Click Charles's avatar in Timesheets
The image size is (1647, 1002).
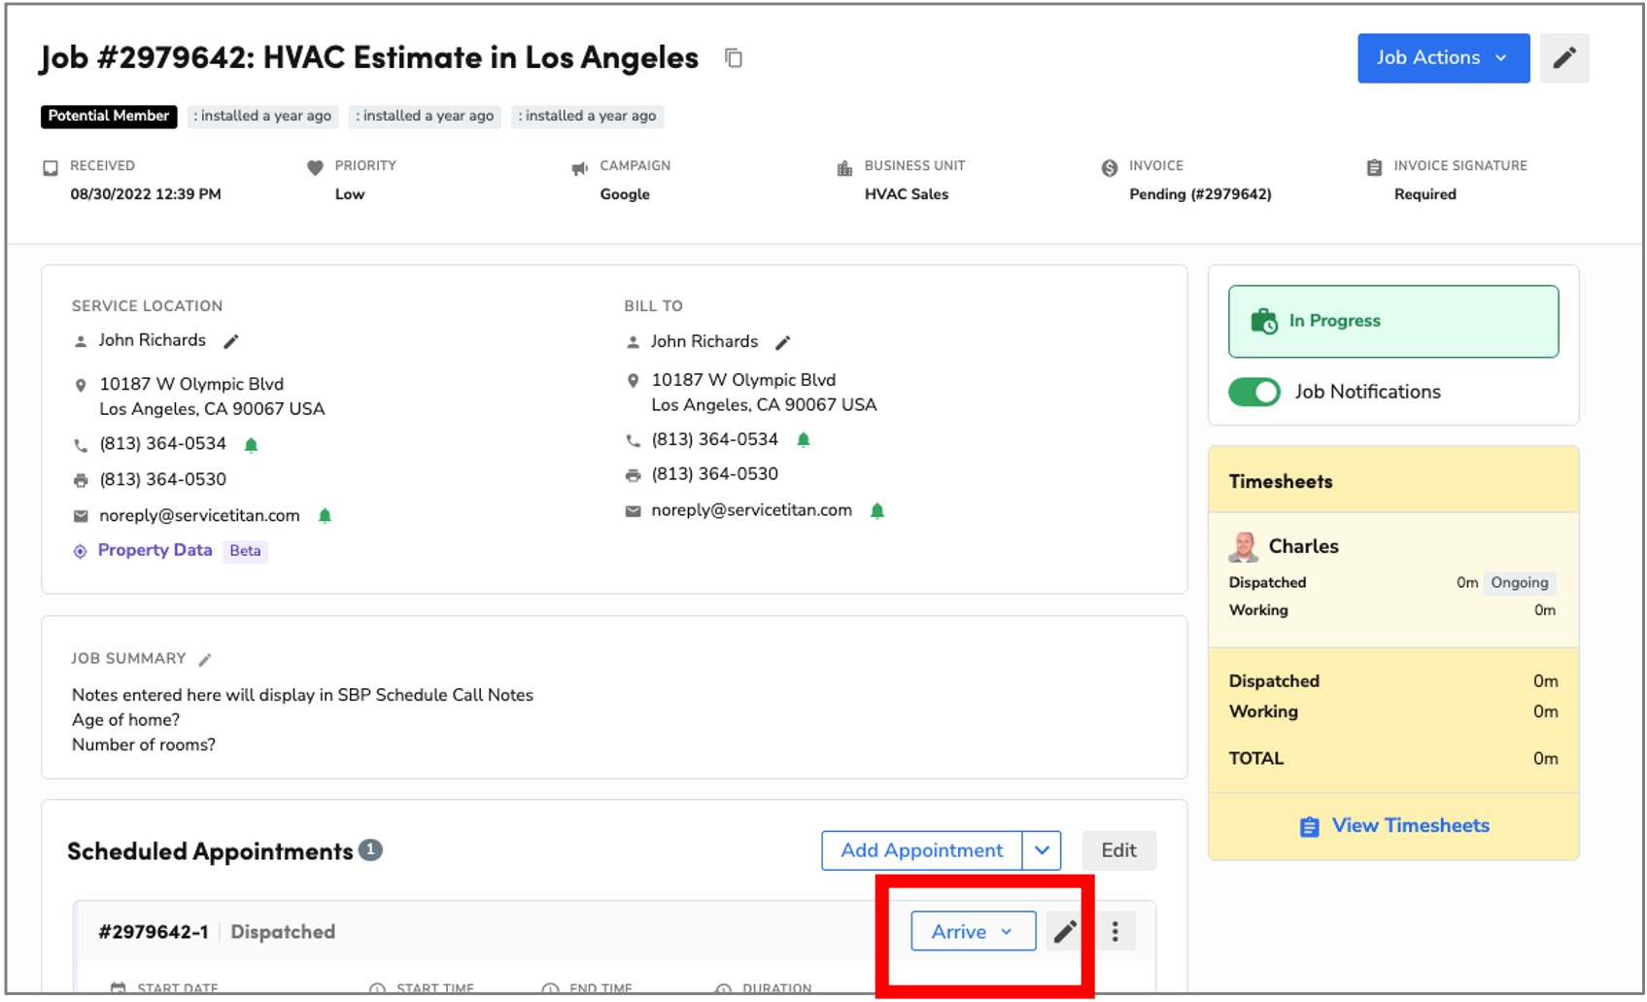tap(1243, 547)
